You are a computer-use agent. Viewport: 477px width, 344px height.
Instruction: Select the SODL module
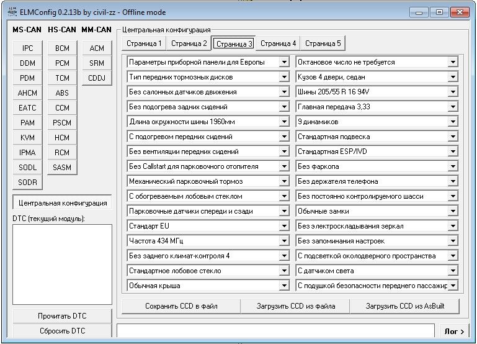click(x=27, y=168)
